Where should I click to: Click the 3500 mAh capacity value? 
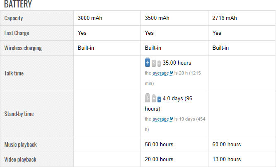click(157, 18)
